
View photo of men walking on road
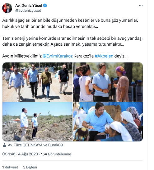point(37,82)
